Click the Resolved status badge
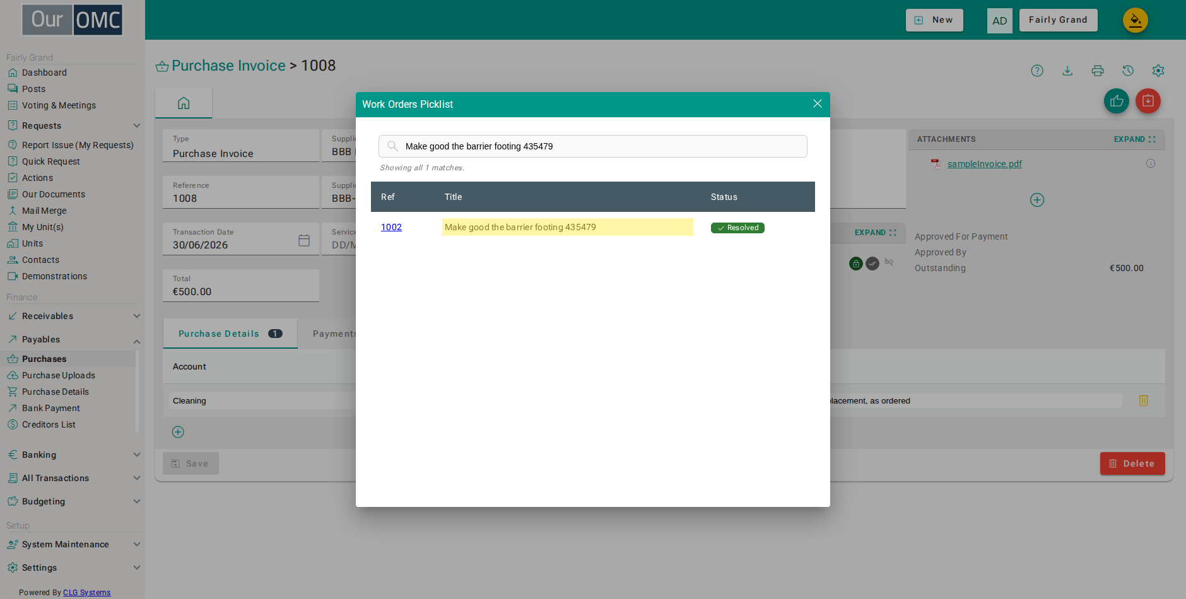 coord(737,228)
